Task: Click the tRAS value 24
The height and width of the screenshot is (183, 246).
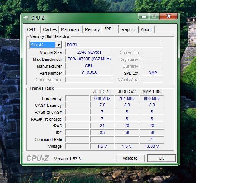Action: pos(102,126)
